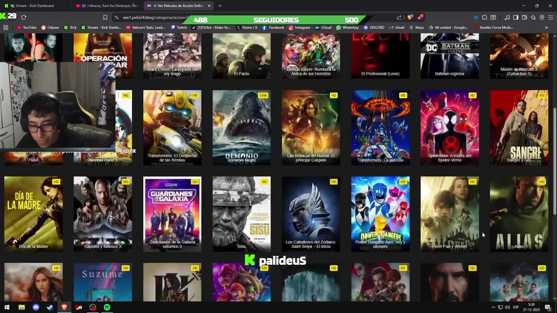Screen dimensions: 557x313
Task: Switch to the J Alvarez, Xavi the Destroyer tab
Action: [107, 6]
